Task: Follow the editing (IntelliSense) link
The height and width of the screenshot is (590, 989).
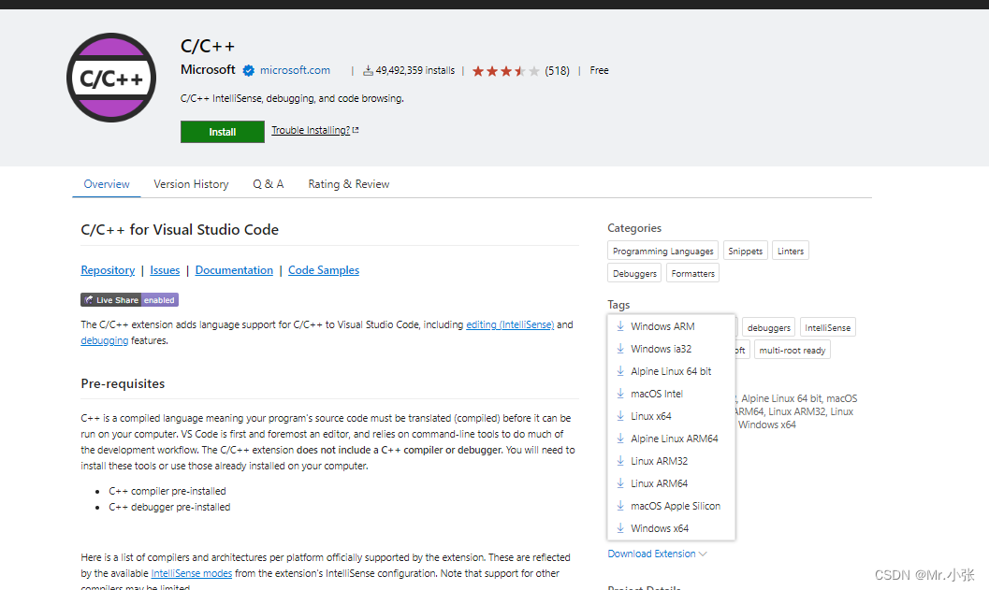Action: click(510, 324)
